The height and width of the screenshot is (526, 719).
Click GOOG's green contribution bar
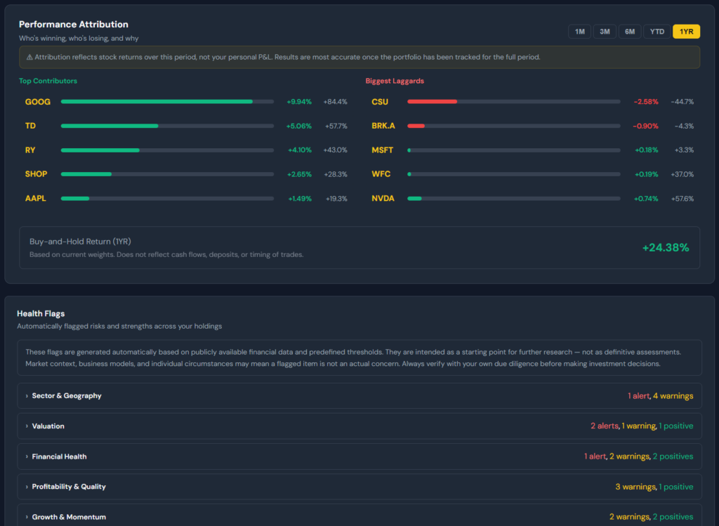(x=156, y=101)
